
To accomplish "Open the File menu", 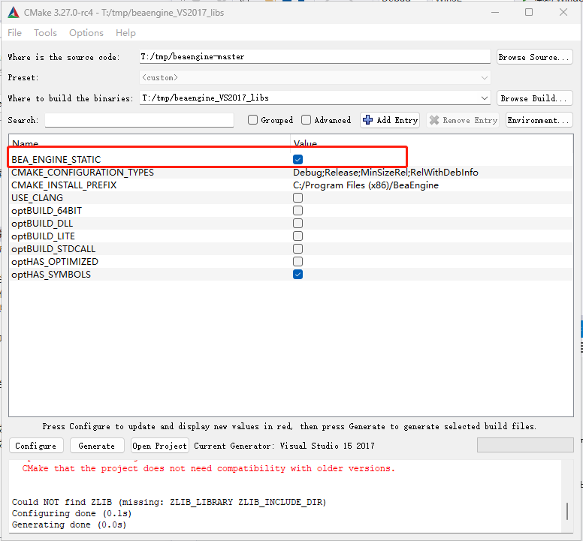I will [x=14, y=33].
